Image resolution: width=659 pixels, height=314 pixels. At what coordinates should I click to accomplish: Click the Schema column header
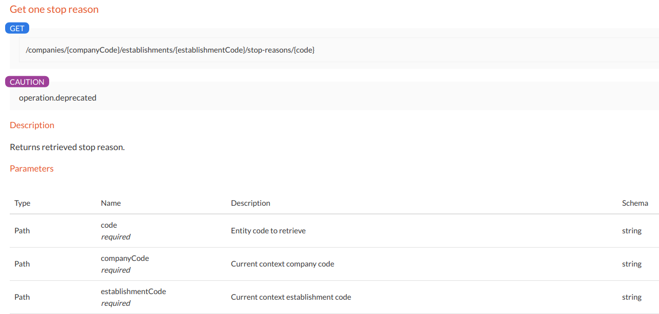coord(635,203)
